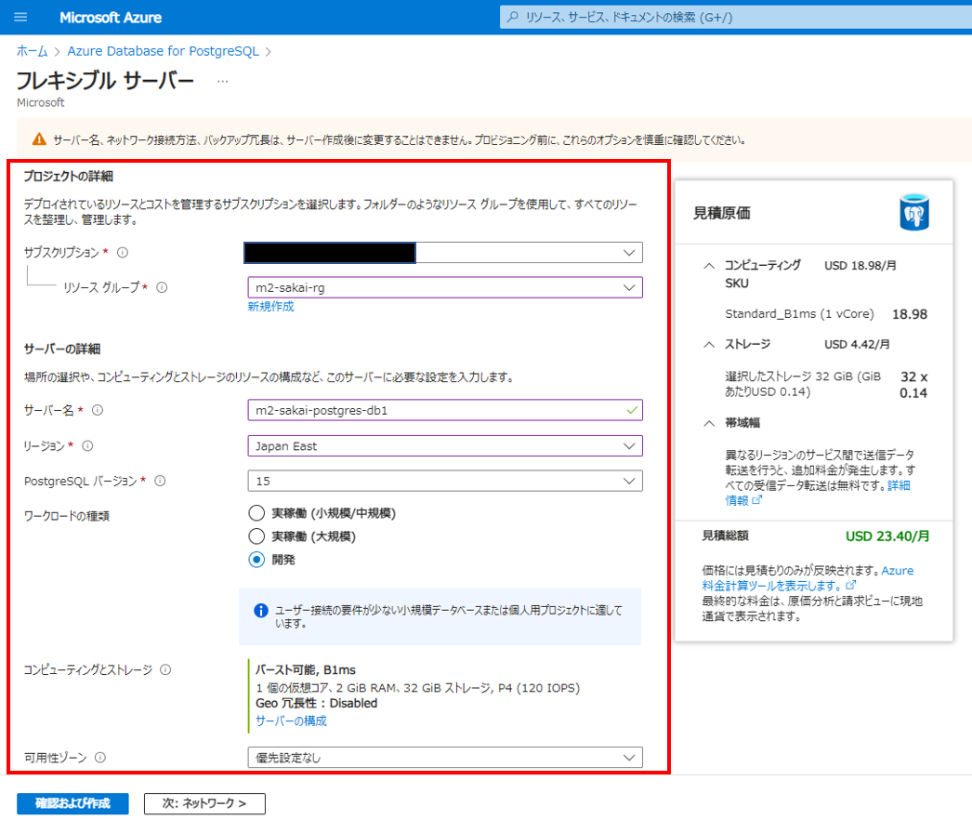Click the availability zone info icon
The image size is (972, 820).
99,758
